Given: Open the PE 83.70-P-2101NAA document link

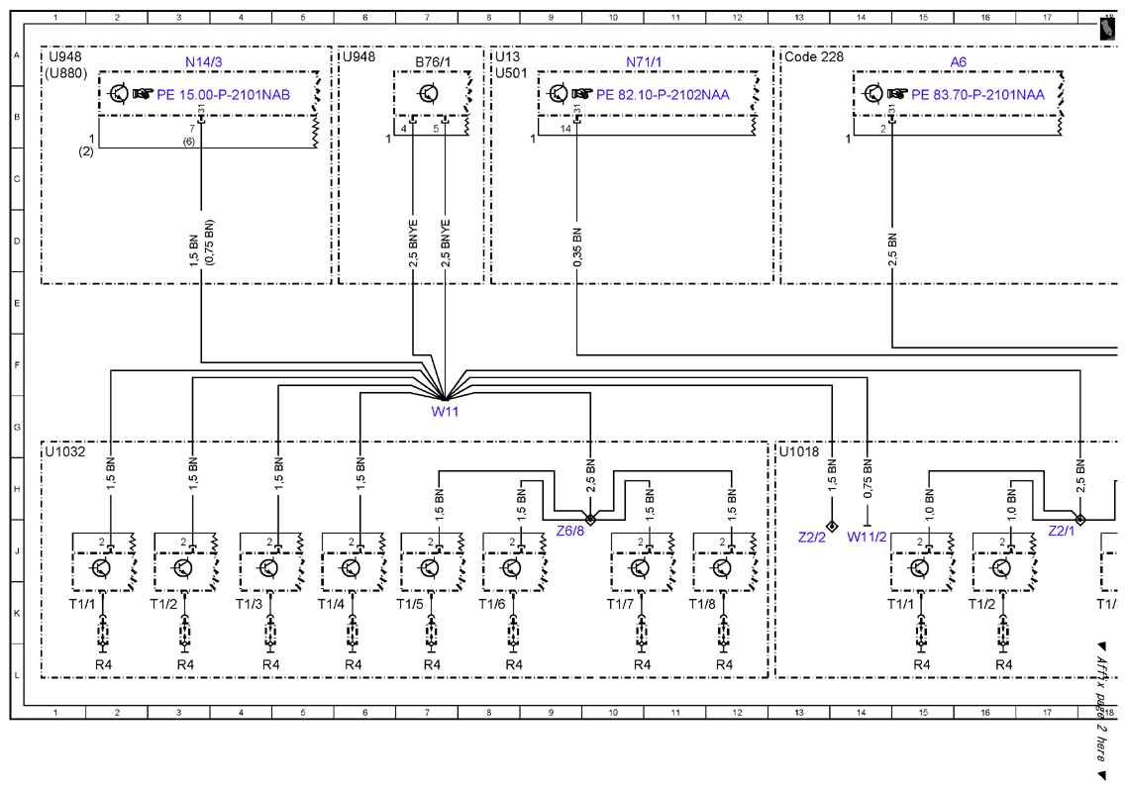Looking at the screenshot, I should point(977,95).
